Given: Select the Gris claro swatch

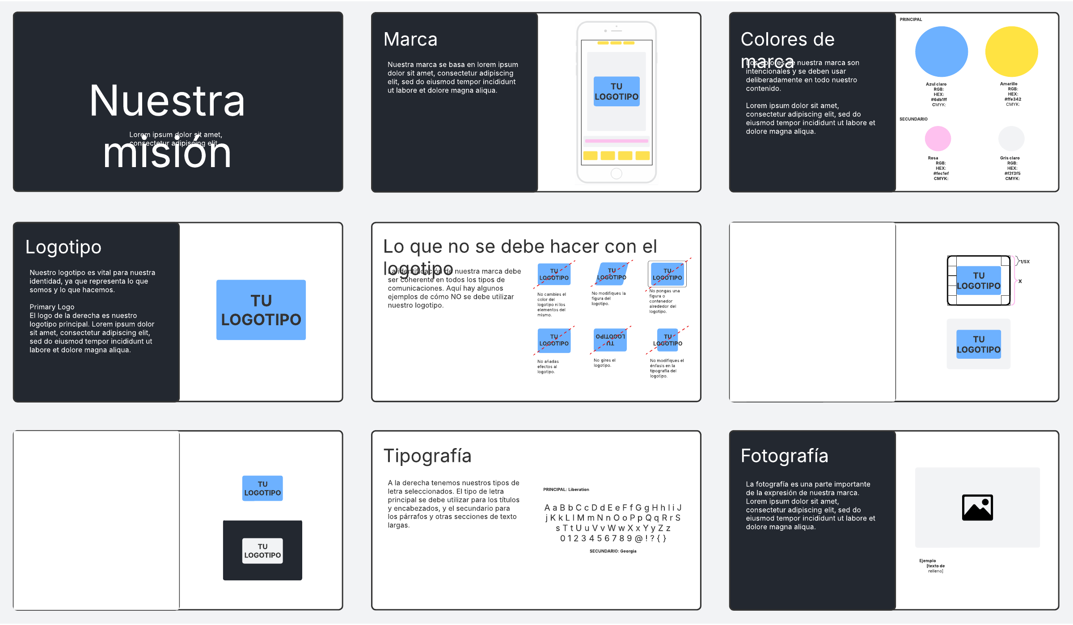Looking at the screenshot, I should coord(1011,138).
